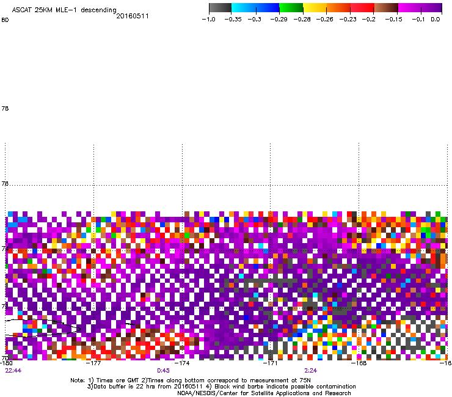The width and height of the screenshot is (452, 397).
Task: Click the pass time 0:45
Action: (x=163, y=371)
